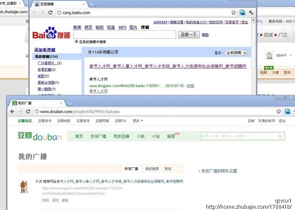Open the new tab button in the Baidu window

point(92,4)
